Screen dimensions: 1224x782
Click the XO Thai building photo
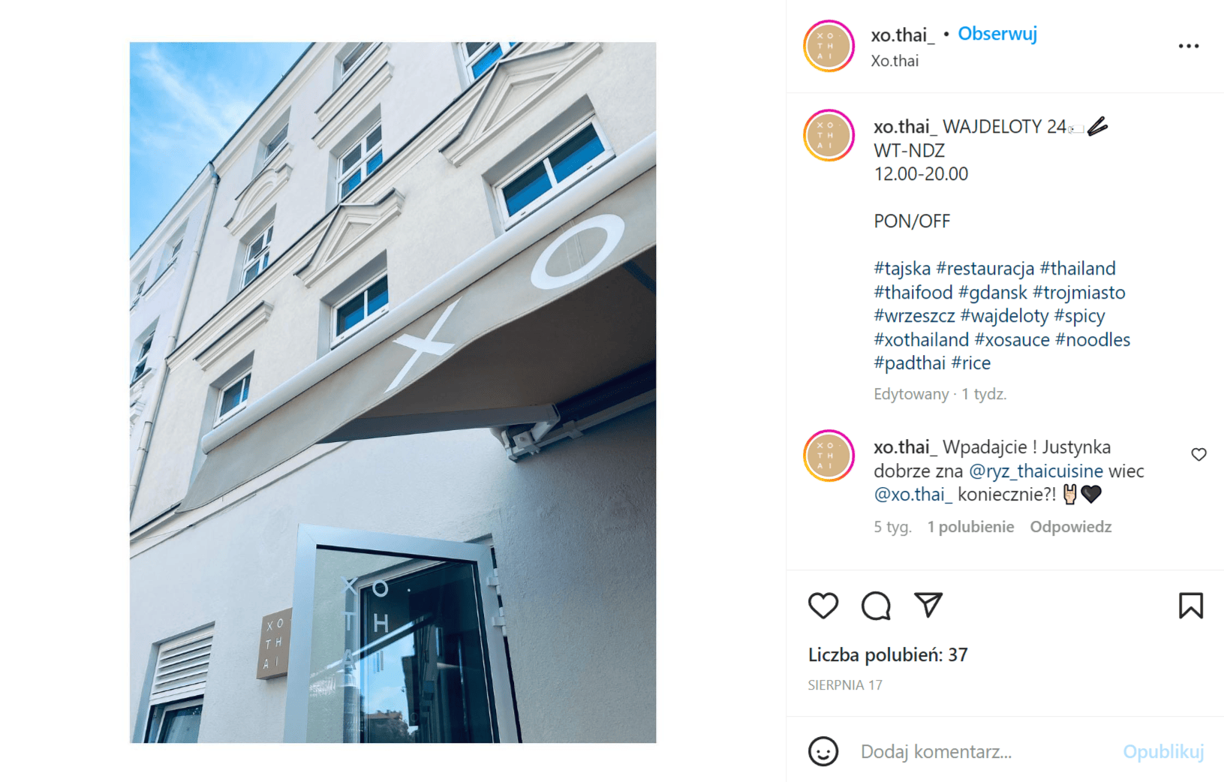click(392, 393)
